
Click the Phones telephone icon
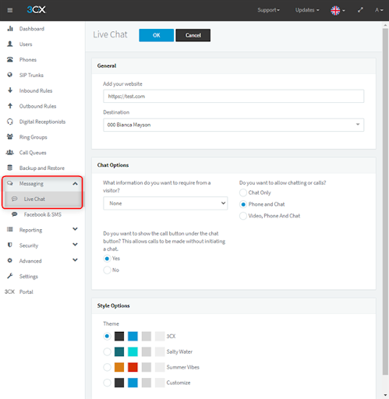coord(10,59)
